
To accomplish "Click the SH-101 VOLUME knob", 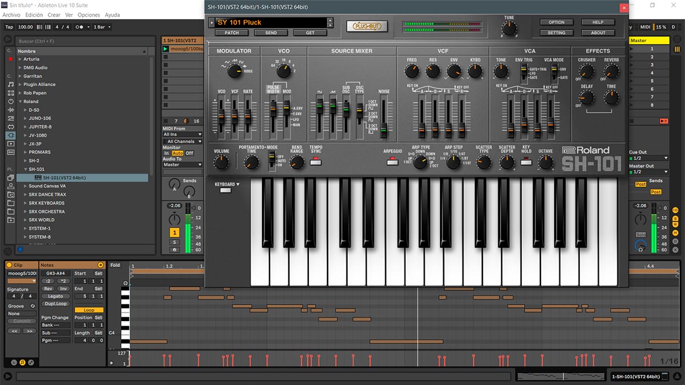I will [221, 163].
